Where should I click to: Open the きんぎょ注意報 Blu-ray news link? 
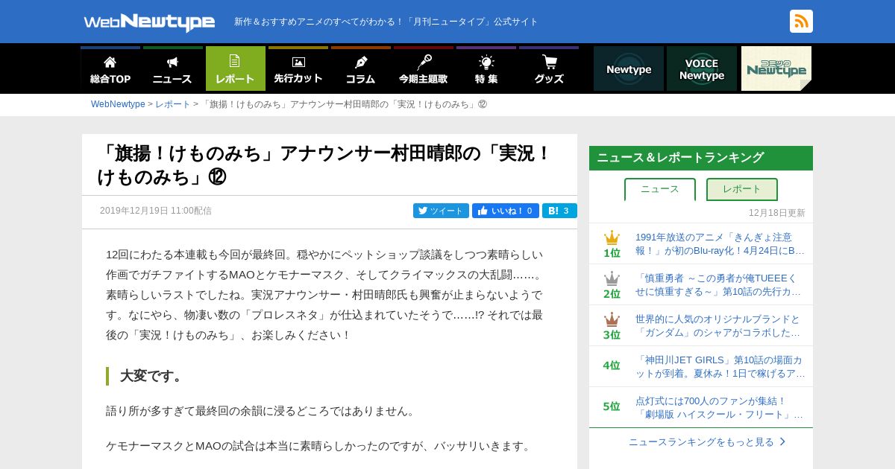720,244
